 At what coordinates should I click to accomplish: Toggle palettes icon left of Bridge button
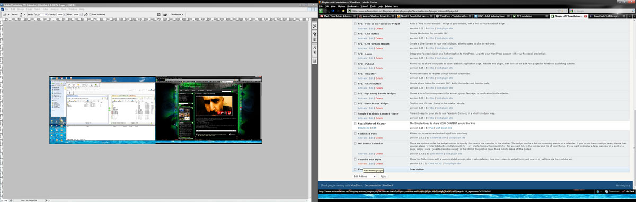[158, 14]
